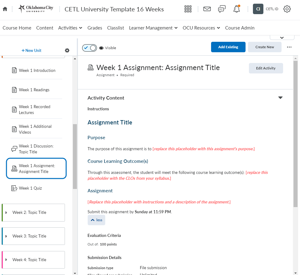Click the unit settings gear icon
The width and height of the screenshot is (300, 275).
(67, 50)
